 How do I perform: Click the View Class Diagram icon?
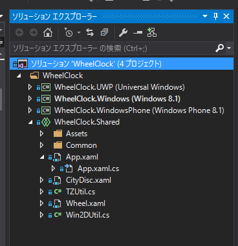click(x=152, y=32)
